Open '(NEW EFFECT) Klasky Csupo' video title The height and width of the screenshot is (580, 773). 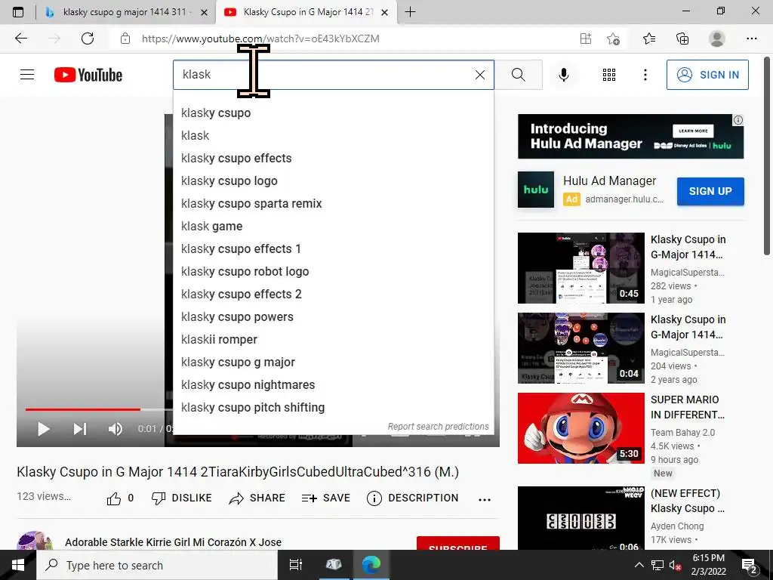687,501
